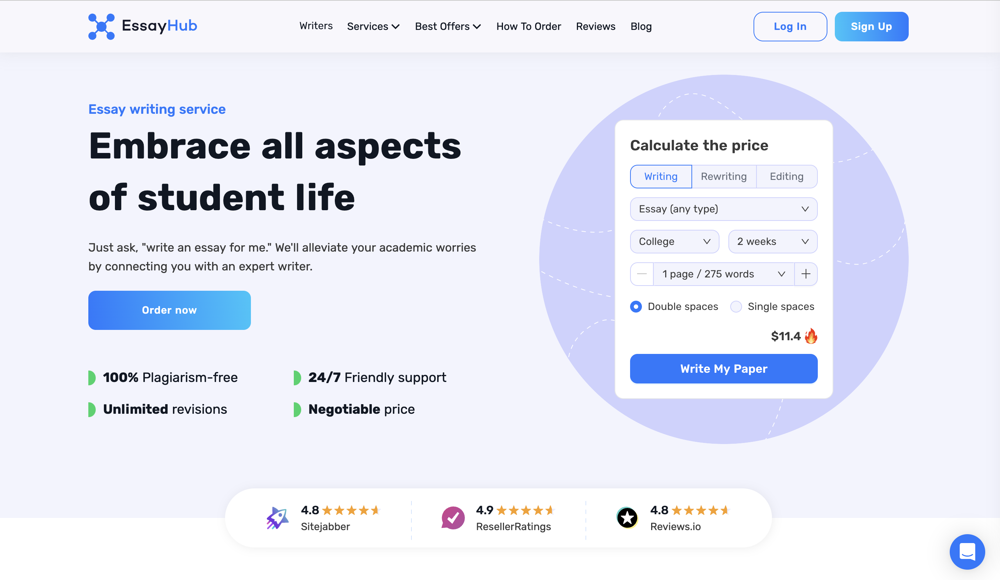Expand the Services navigation menu

[x=373, y=27]
